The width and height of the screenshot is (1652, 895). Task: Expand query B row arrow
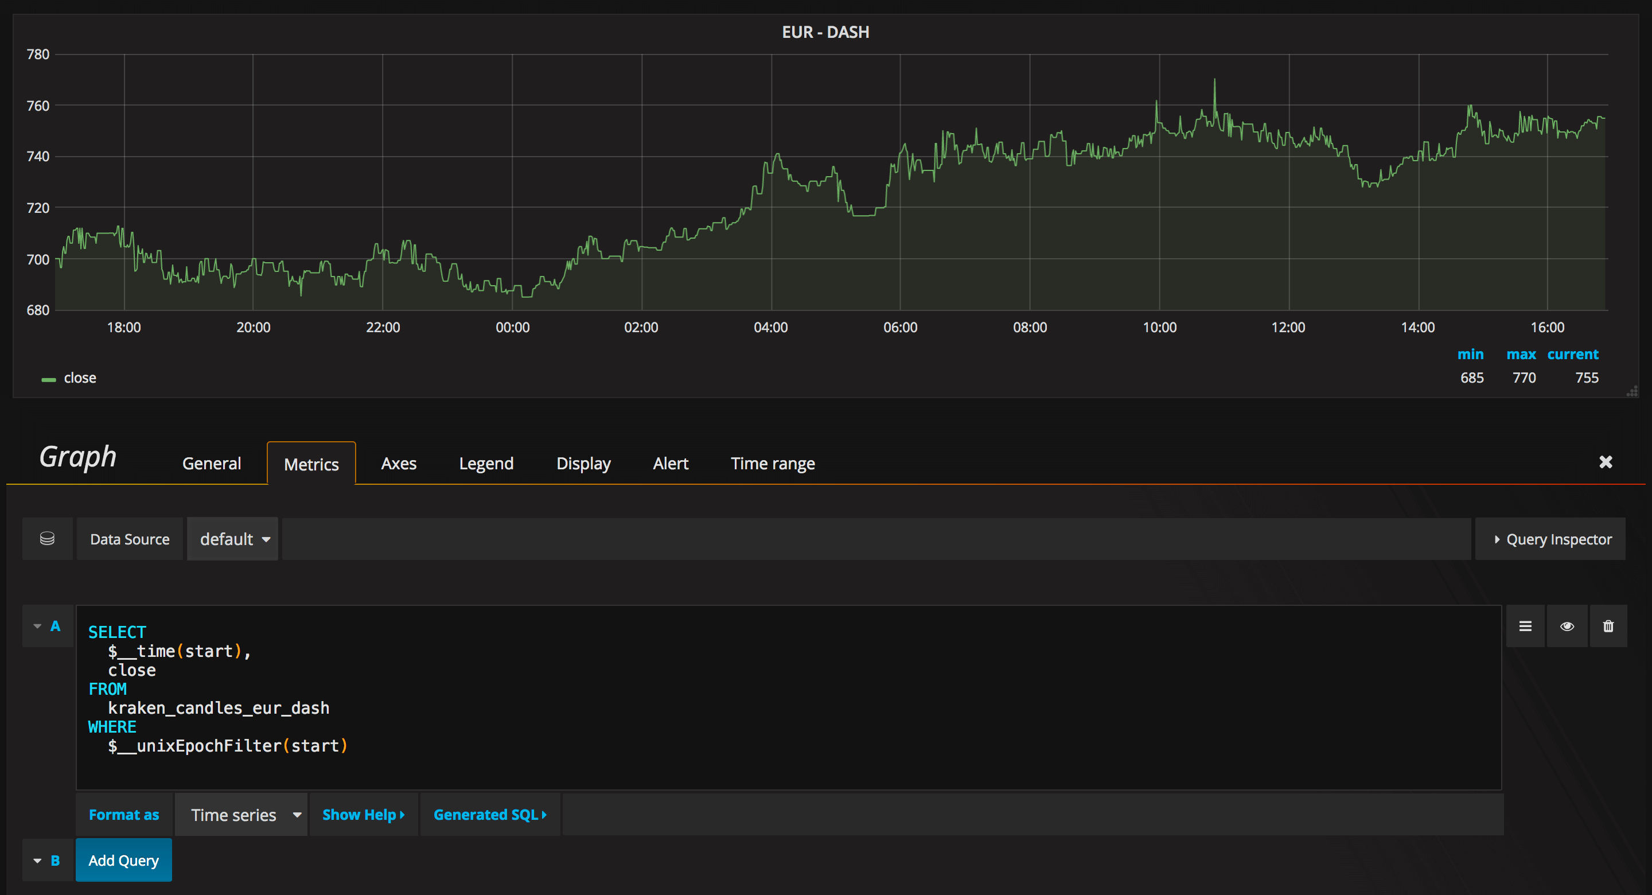(37, 861)
